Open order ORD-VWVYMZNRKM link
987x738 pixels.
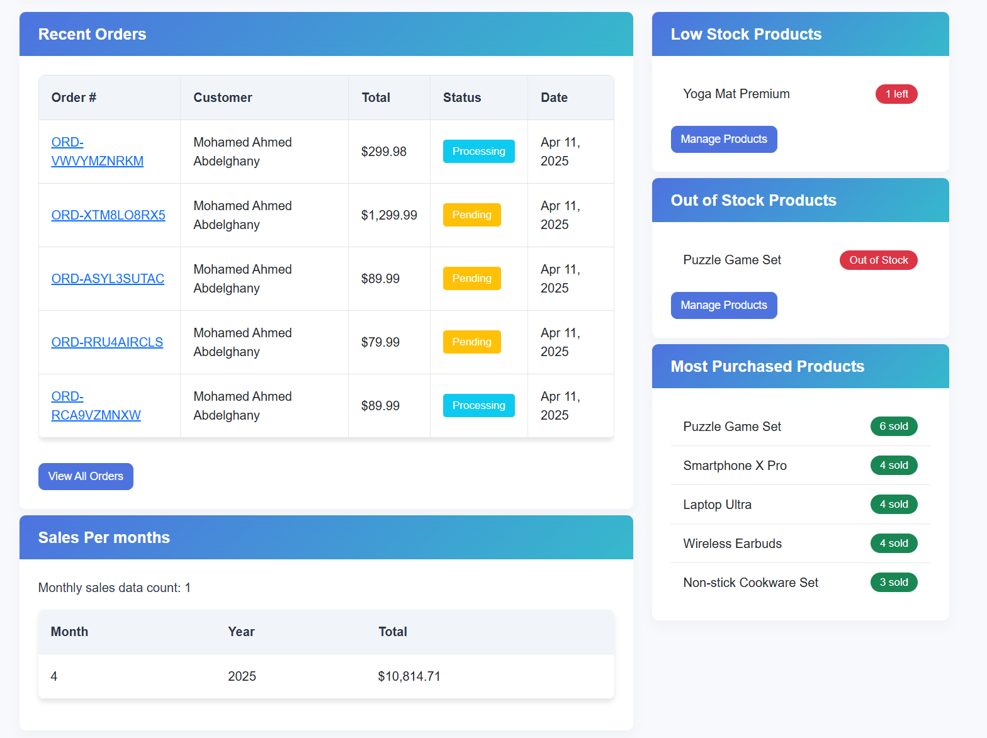(97, 152)
